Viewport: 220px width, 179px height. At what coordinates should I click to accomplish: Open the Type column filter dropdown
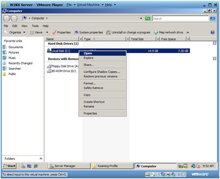pyautogui.click(x=128, y=39)
